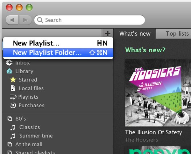Open The Illusion Of Safety album link
This screenshot has height=154, width=191.
tap(153, 132)
